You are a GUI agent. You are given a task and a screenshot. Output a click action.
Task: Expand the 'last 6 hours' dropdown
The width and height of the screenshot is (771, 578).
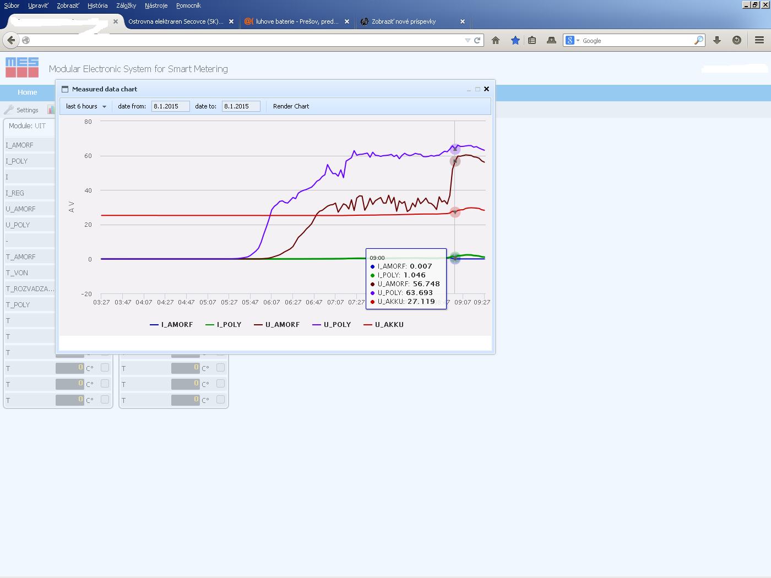86,106
